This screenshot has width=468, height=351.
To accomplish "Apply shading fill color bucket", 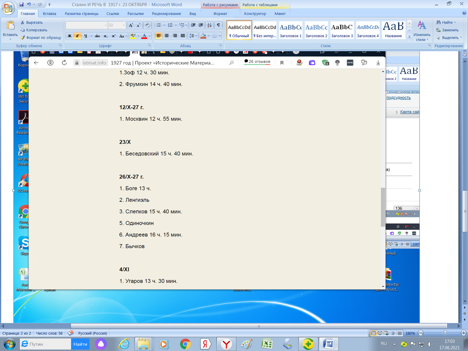I will pos(203,36).
